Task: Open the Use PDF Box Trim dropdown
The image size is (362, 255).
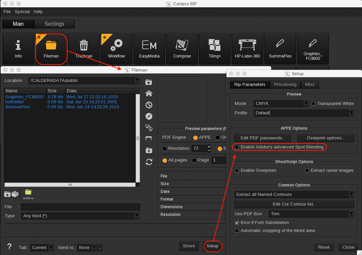Action: pos(351,214)
